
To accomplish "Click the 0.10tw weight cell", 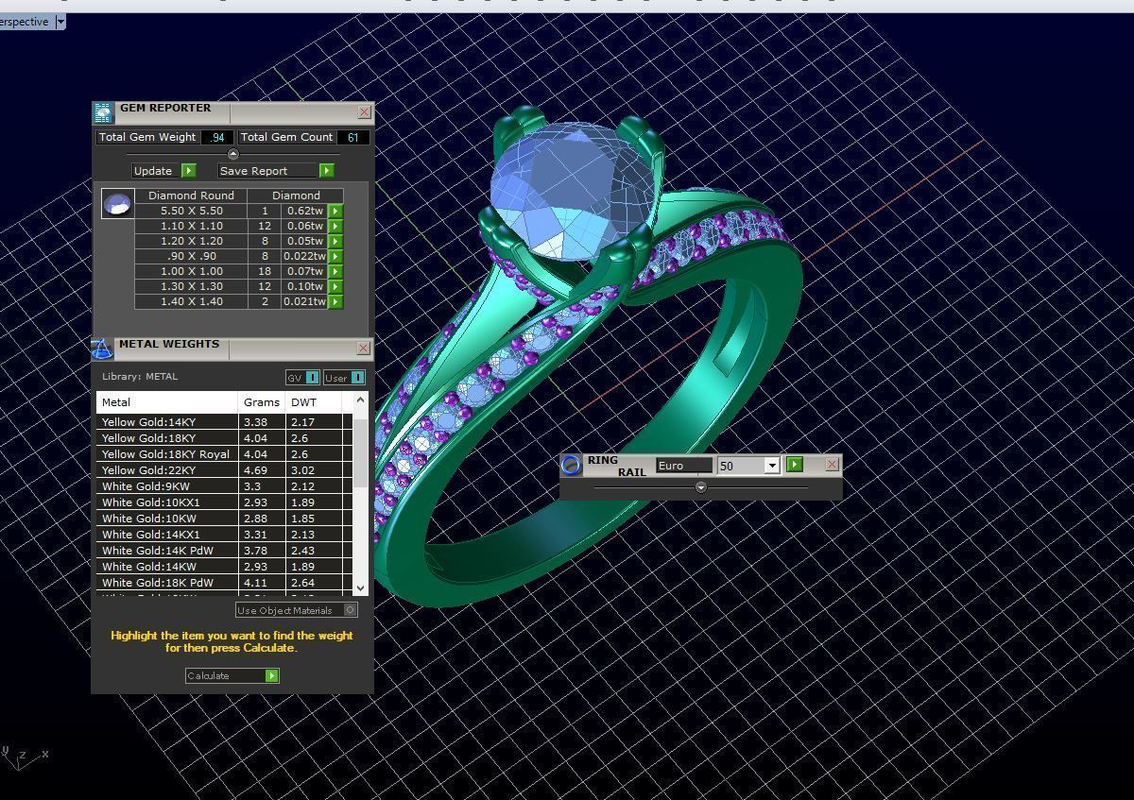I will click(304, 287).
